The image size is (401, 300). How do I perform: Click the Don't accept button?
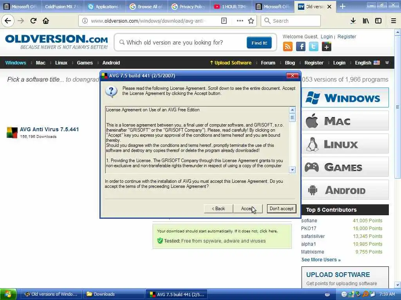(x=281, y=209)
